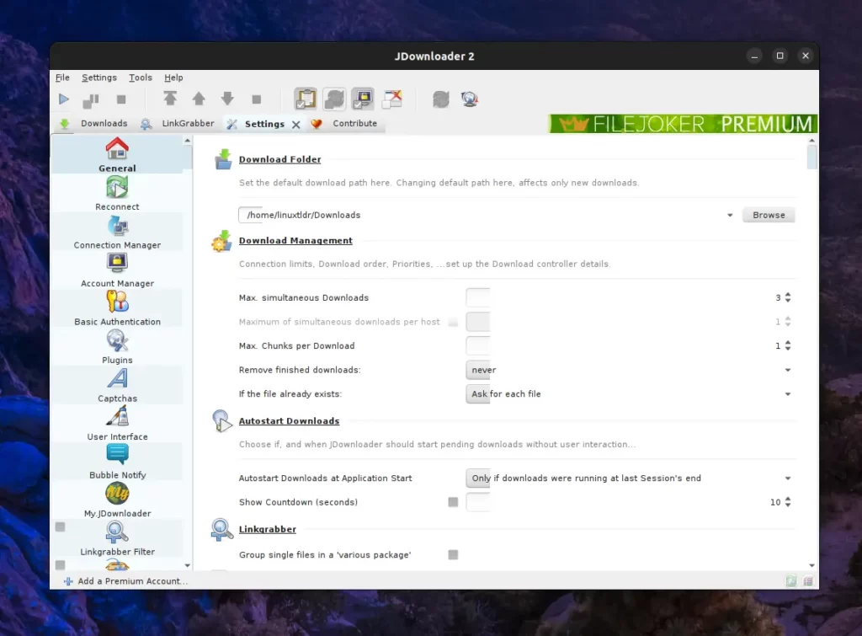The image size is (862, 636).
Task: Move selection up with the up arrow
Action: click(x=199, y=99)
